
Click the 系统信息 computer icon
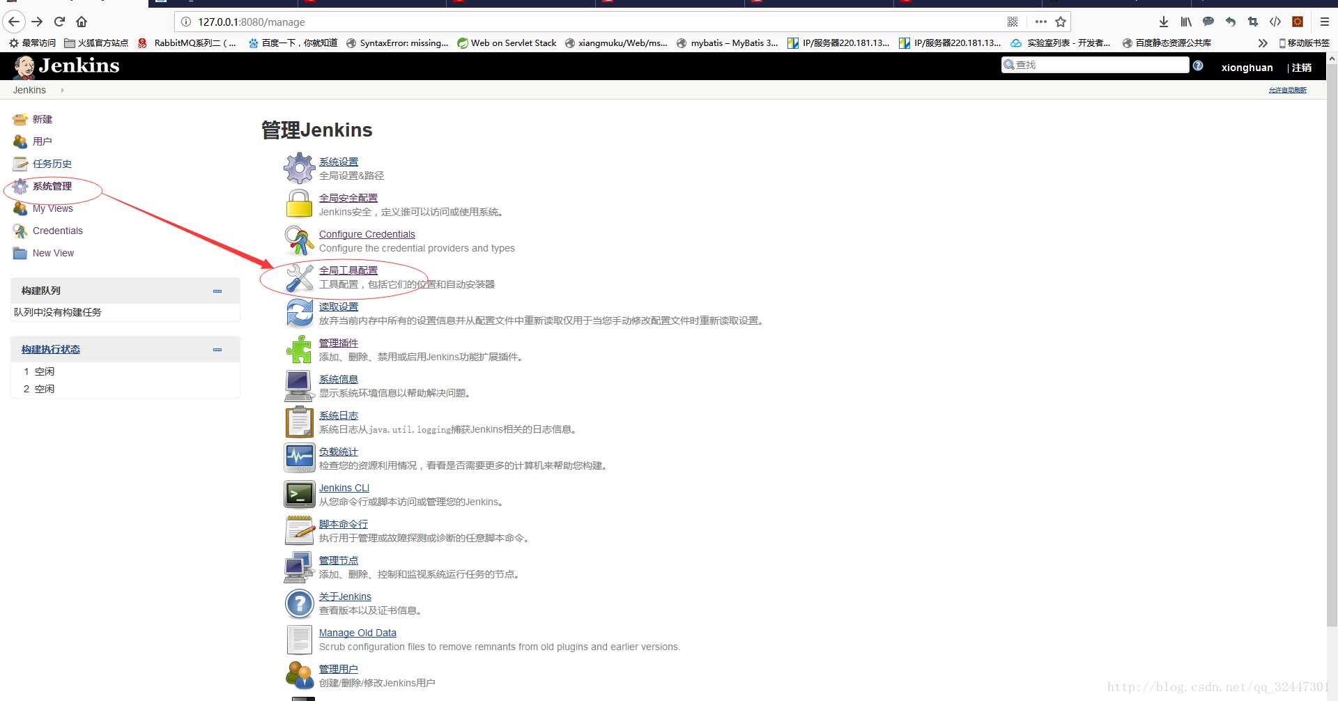(x=299, y=386)
